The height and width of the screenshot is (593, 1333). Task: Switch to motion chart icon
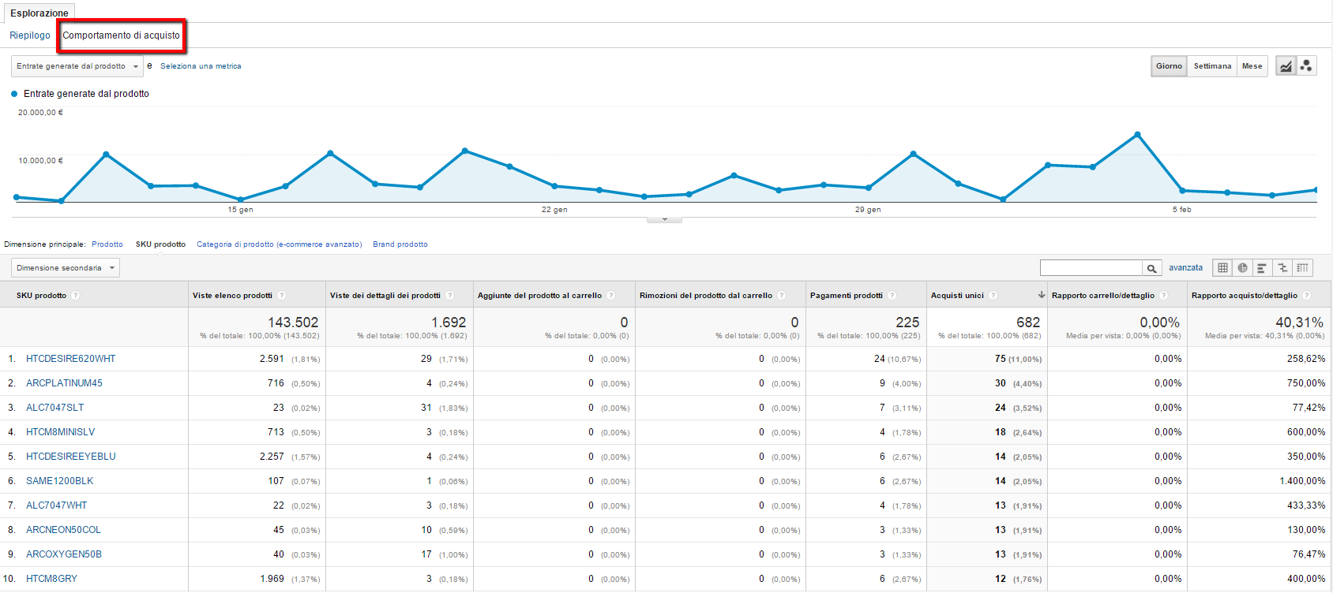click(1306, 66)
